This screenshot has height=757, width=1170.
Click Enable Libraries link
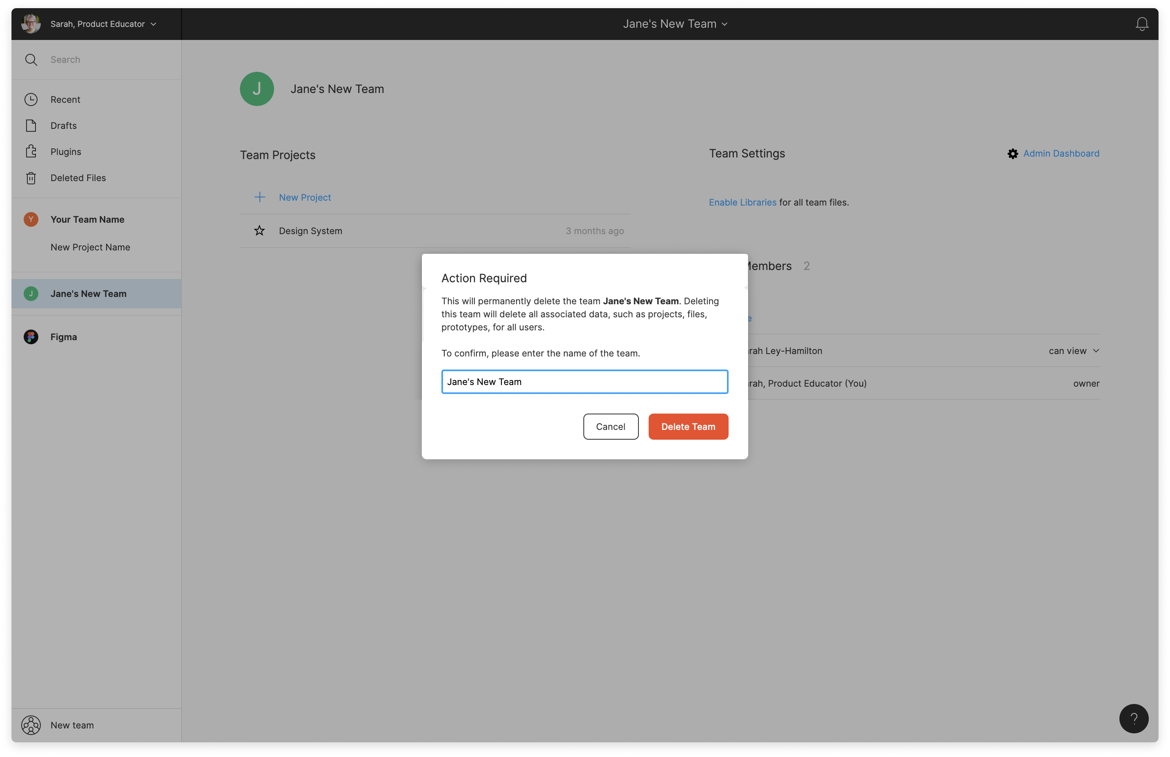point(742,202)
